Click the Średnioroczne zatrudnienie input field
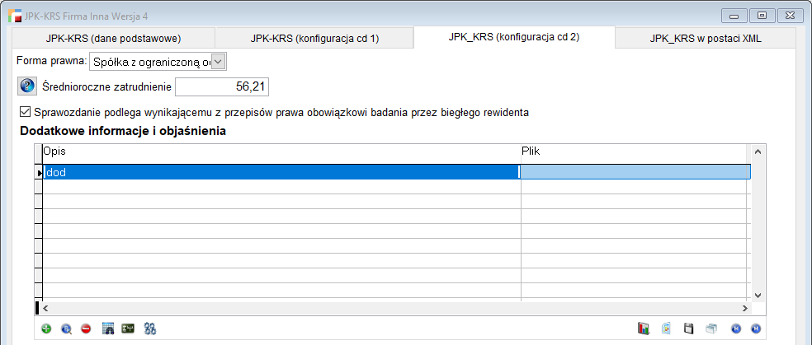 [x=222, y=86]
